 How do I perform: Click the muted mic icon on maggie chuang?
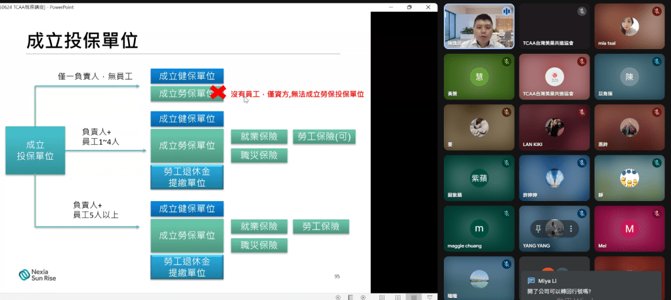[x=506, y=214]
